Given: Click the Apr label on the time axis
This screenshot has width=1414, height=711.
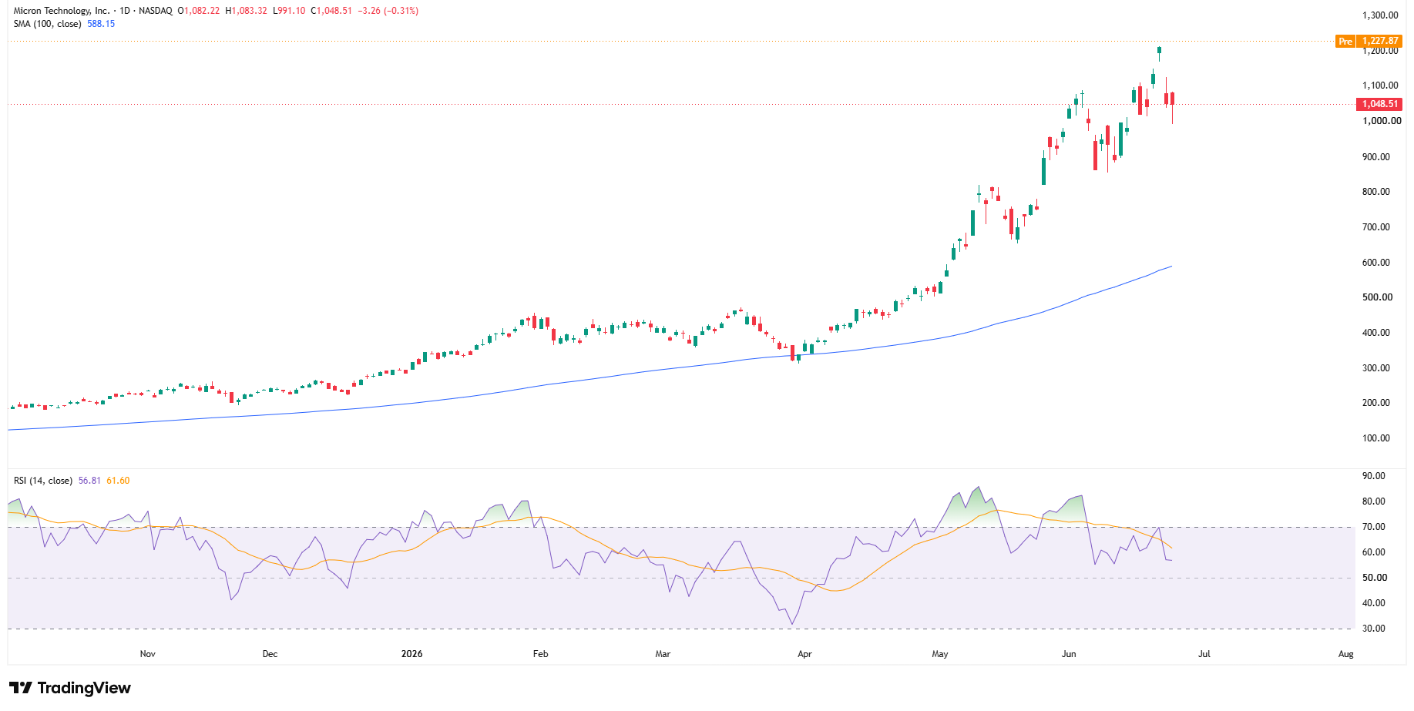Looking at the screenshot, I should click(x=804, y=654).
